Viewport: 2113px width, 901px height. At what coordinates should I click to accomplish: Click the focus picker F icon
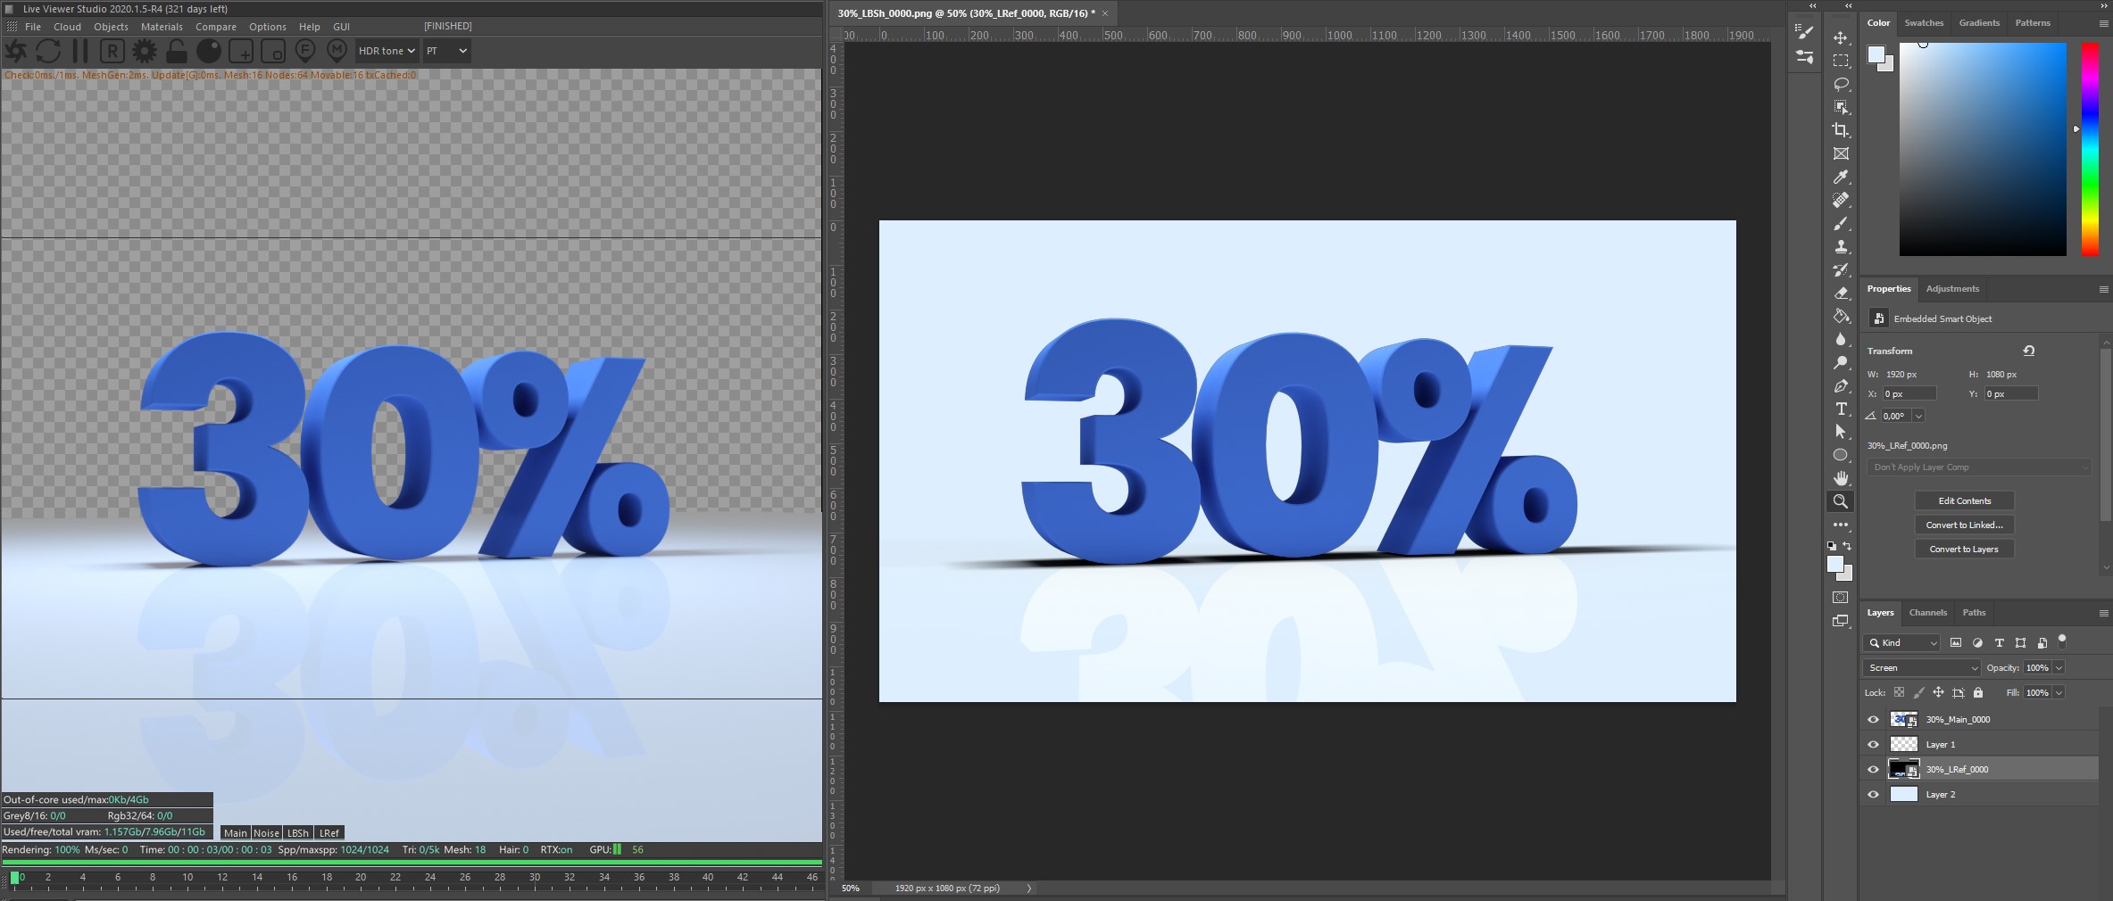[305, 50]
